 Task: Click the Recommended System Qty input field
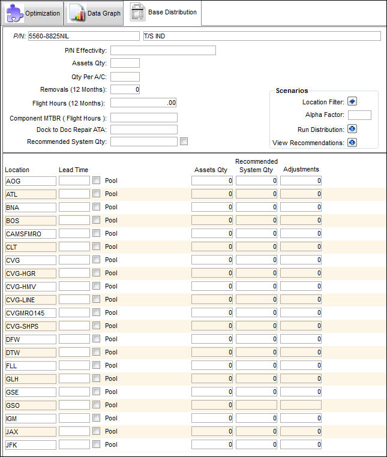pyautogui.click(x=144, y=142)
